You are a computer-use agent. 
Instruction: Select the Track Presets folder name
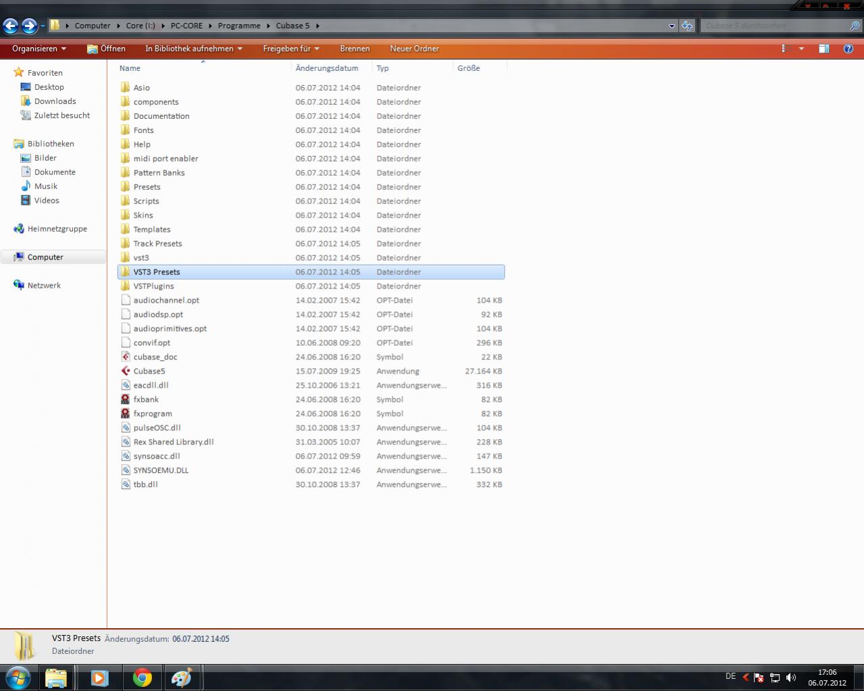point(157,244)
